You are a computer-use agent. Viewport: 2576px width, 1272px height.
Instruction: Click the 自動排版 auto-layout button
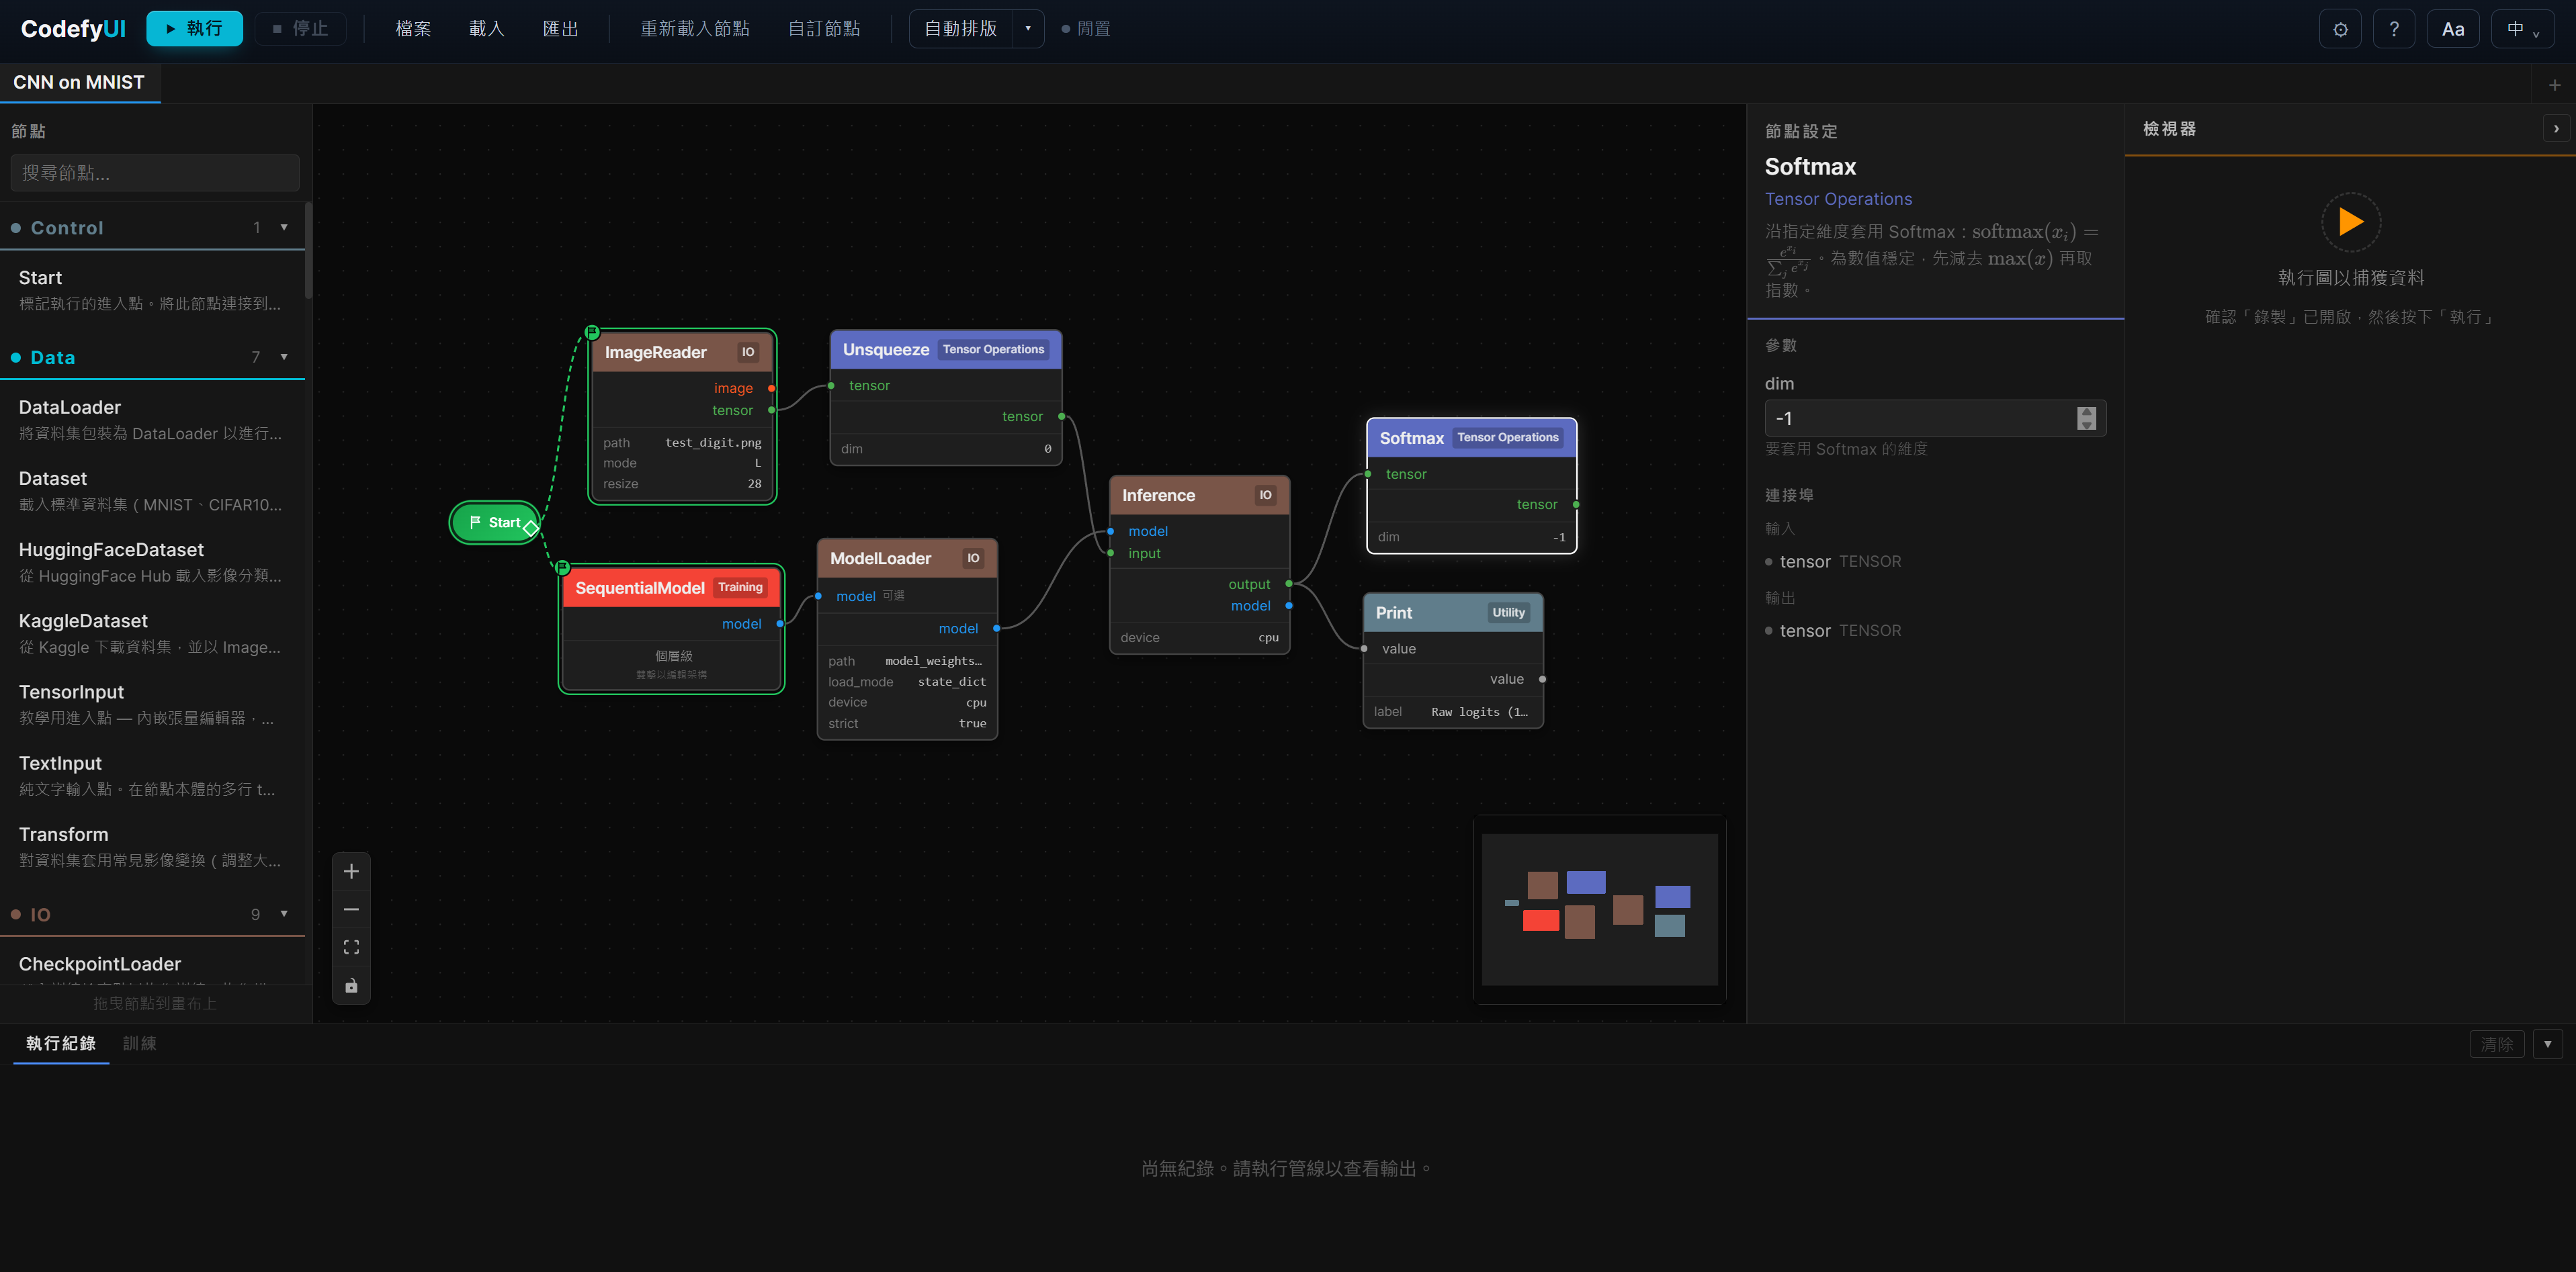pyautogui.click(x=961, y=28)
